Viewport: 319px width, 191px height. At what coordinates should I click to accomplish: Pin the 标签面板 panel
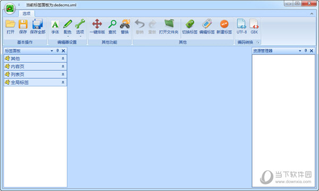click(x=57, y=50)
